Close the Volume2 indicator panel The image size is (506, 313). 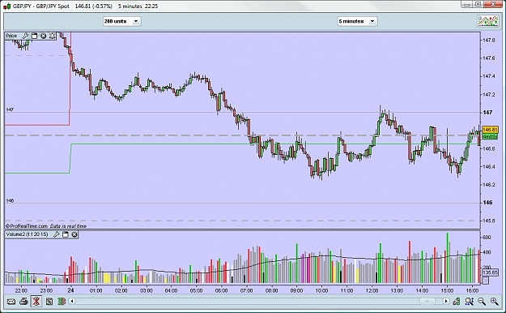[x=74, y=234]
